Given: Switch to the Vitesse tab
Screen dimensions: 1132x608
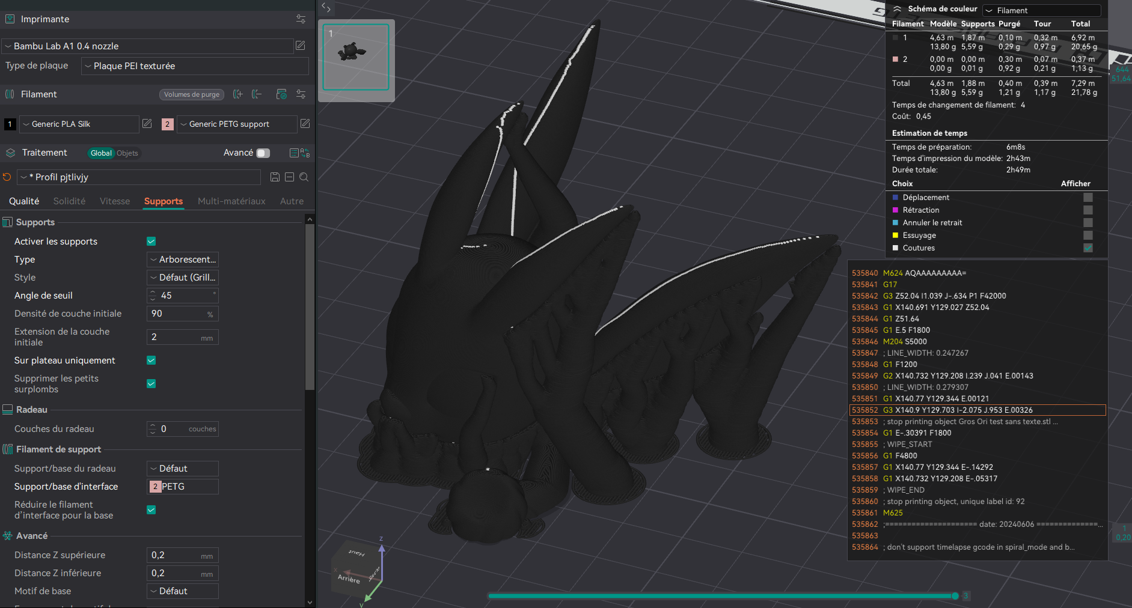Looking at the screenshot, I should coord(115,201).
